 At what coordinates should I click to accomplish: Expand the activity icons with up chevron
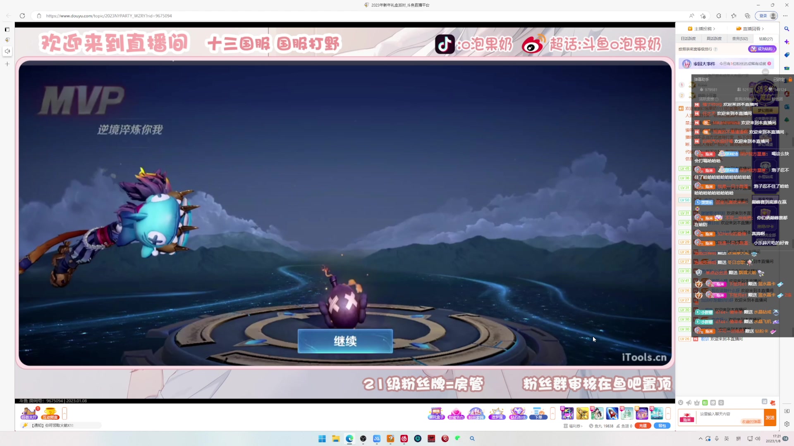[552, 413]
